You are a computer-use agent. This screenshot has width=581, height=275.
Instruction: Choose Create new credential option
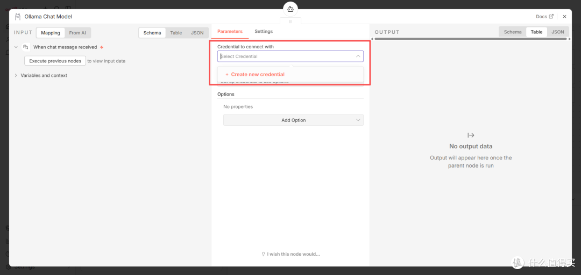tap(290, 75)
